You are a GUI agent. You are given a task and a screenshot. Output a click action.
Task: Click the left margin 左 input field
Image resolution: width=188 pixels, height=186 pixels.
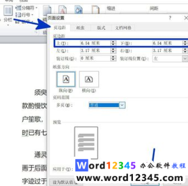(96, 51)
